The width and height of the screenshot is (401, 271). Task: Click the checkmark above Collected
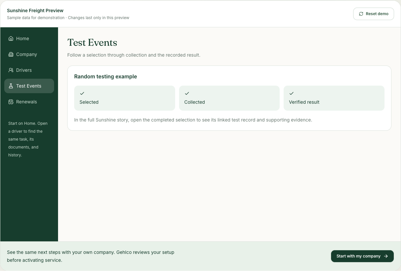(187, 94)
